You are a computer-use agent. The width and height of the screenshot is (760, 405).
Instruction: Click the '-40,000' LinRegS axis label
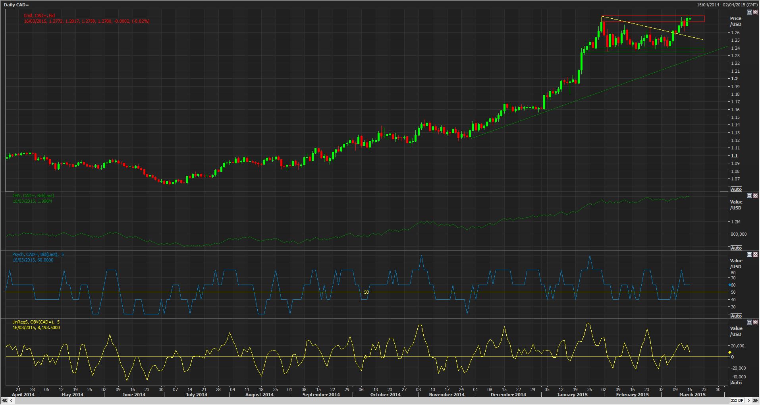738,377
